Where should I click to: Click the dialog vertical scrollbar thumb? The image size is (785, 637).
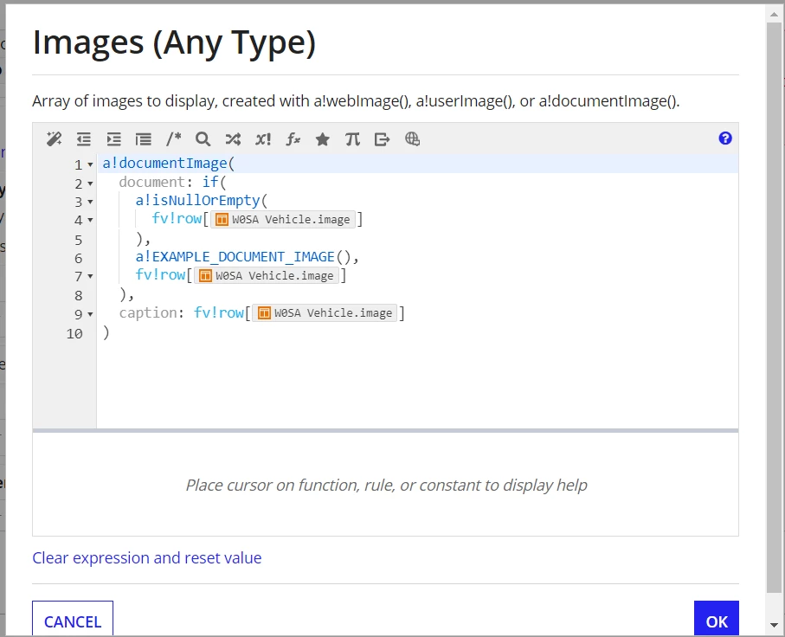click(774, 307)
